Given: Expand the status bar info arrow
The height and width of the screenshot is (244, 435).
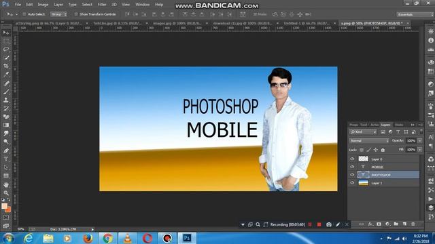Looking at the screenshot, I should pyautogui.click(x=92, y=229).
